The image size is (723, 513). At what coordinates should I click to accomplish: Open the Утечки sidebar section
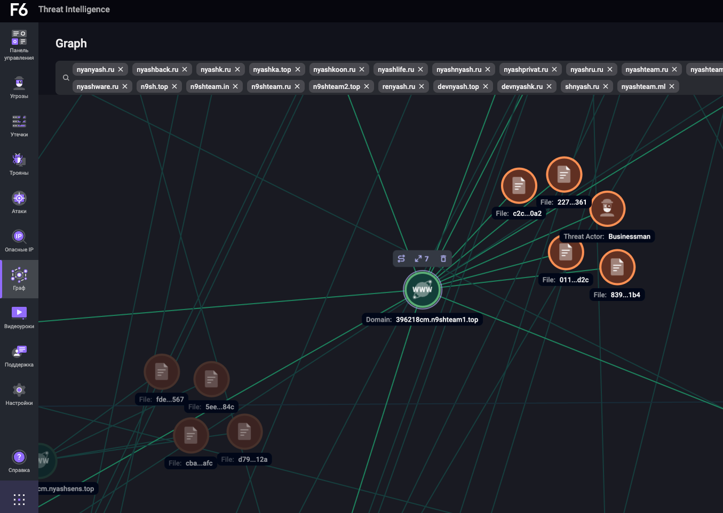[x=19, y=126]
